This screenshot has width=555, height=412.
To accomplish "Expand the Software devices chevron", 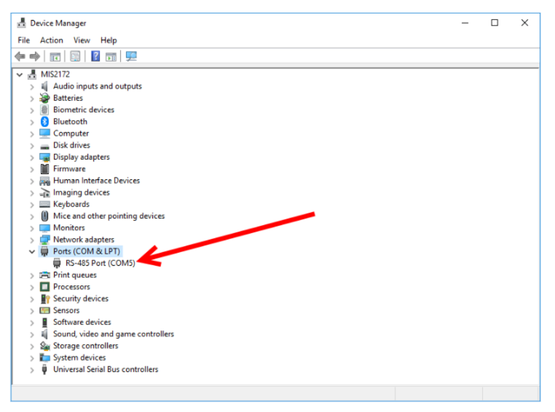I will [x=32, y=322].
